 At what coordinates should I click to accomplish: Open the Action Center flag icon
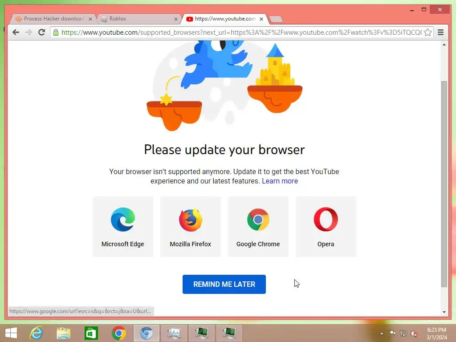392,333
